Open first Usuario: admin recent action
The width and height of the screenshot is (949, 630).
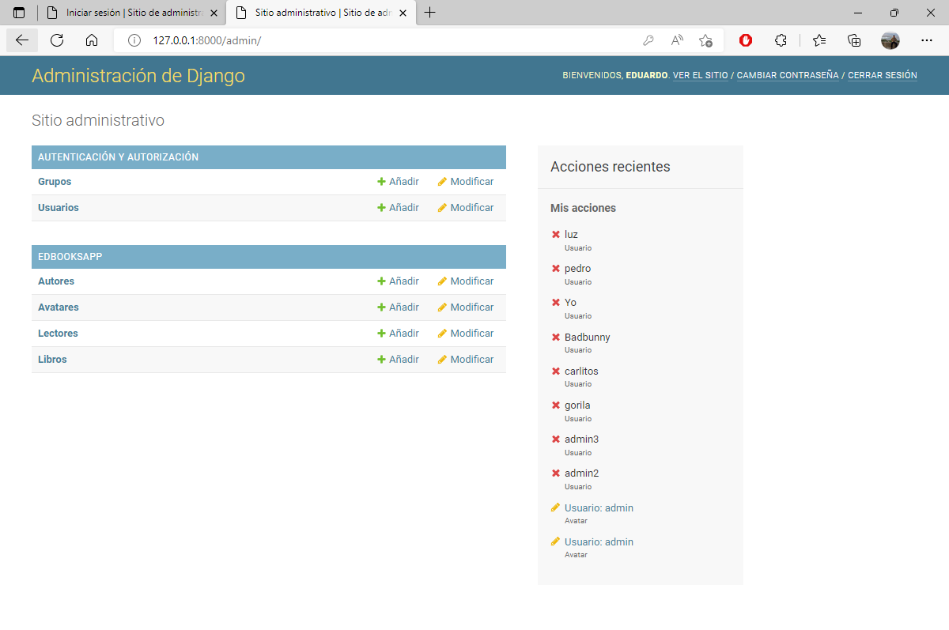point(599,508)
